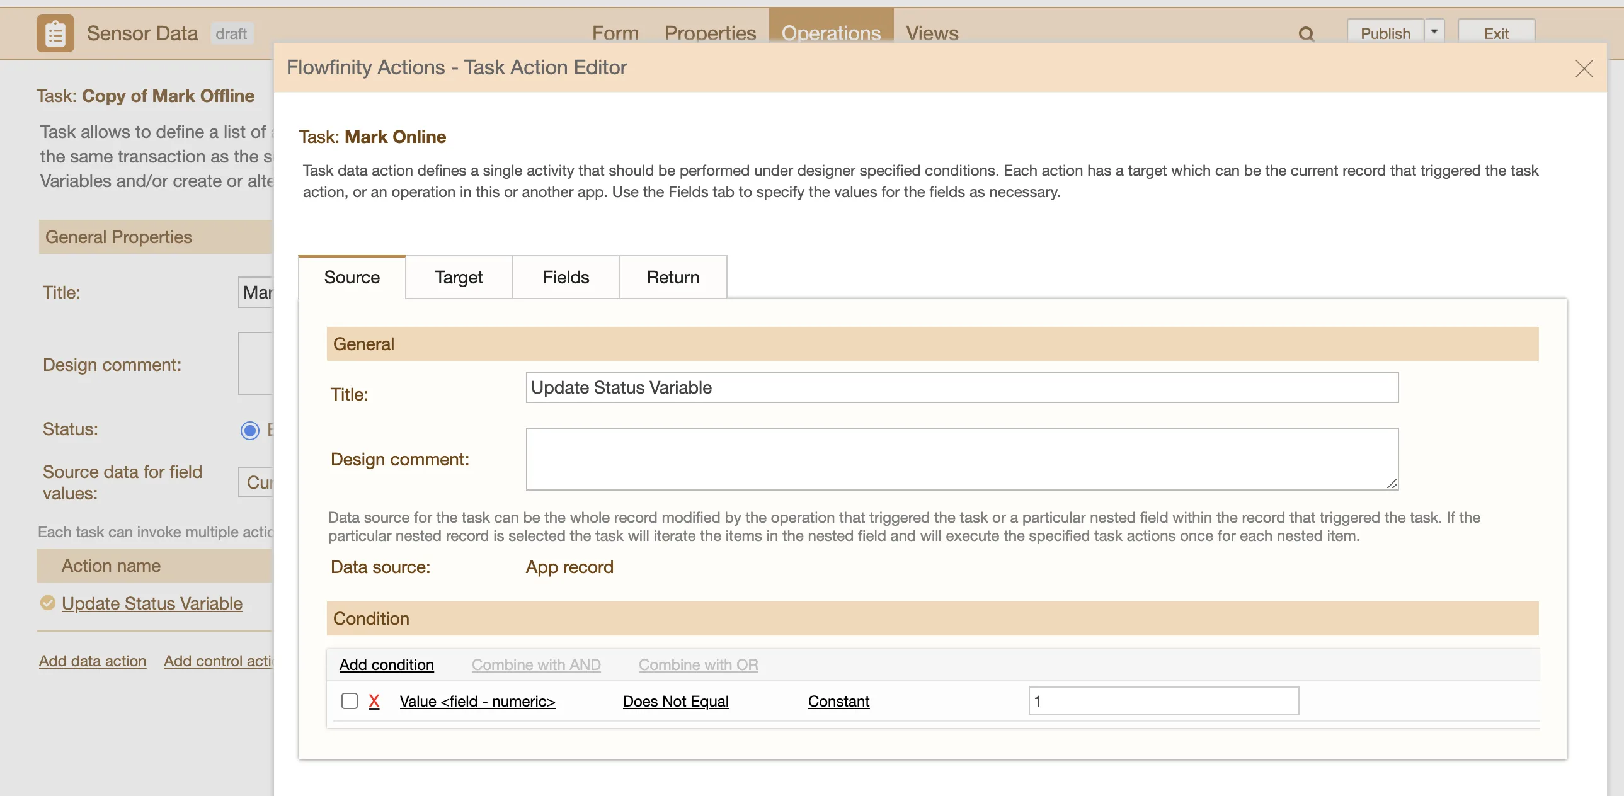Switch to the Fields tab

(x=566, y=277)
